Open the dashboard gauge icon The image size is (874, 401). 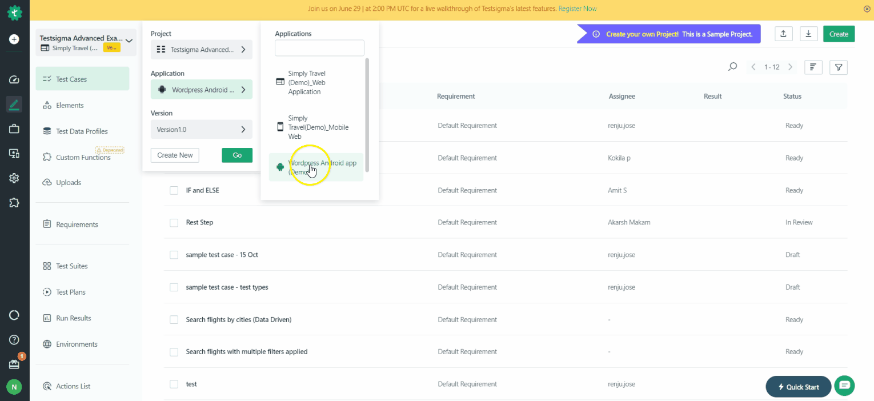click(14, 79)
